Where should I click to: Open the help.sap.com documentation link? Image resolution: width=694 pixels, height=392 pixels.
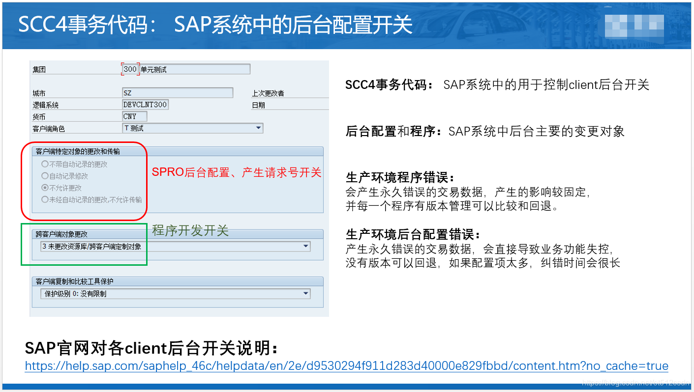click(x=346, y=366)
